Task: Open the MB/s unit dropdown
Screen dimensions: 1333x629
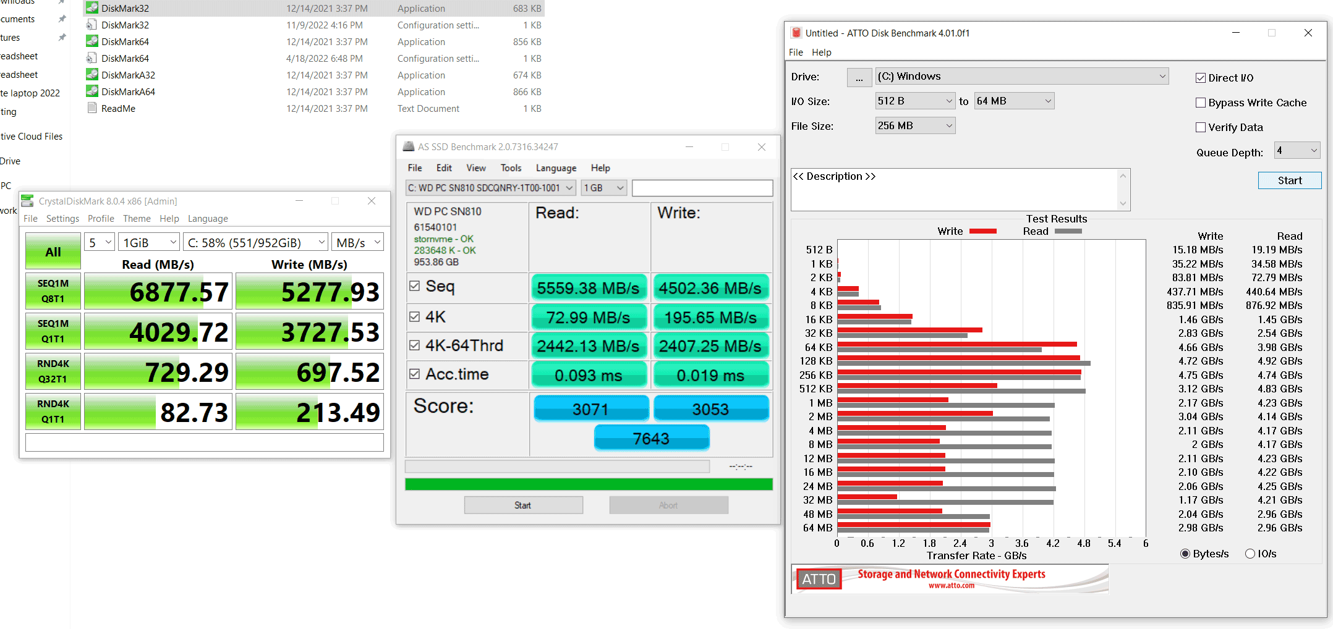Action: pos(357,243)
